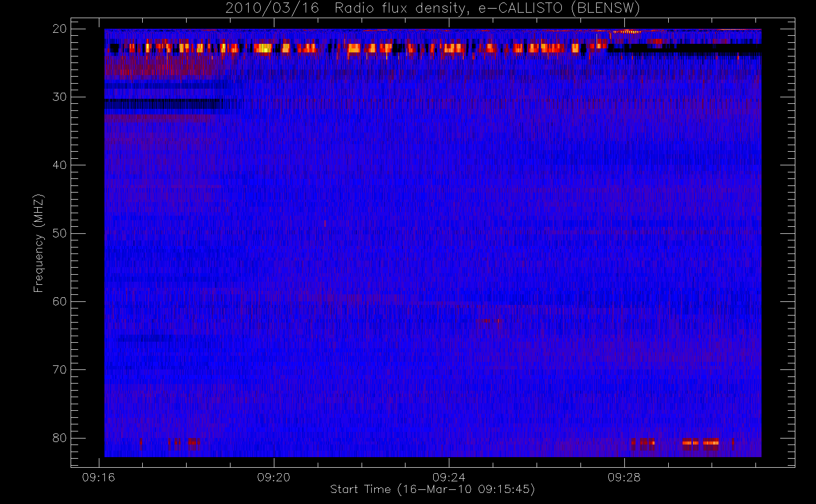Click the date "2010/03/16" in the title
Image resolution: width=816 pixels, height=504 pixels.
272,8
